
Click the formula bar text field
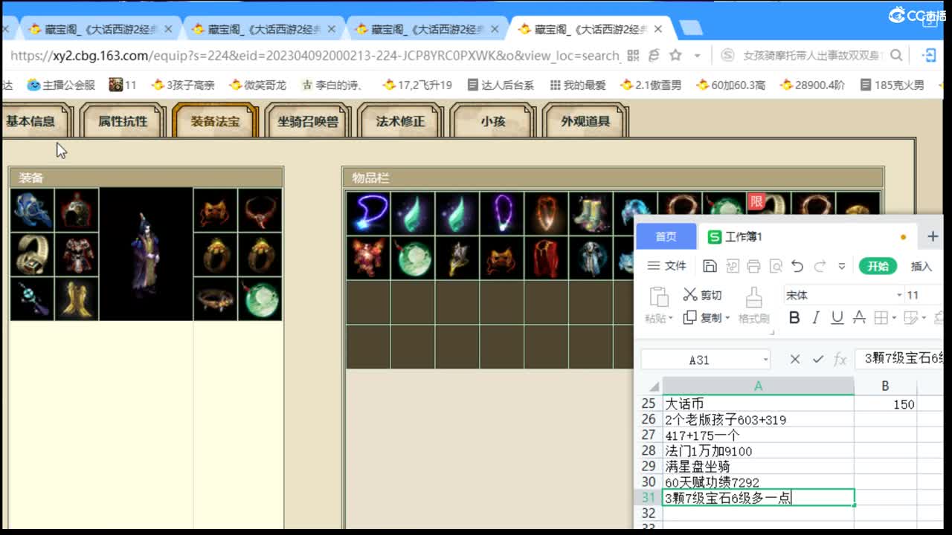(x=900, y=359)
